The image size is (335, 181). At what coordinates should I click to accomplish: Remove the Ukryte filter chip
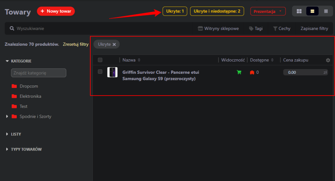click(x=114, y=44)
